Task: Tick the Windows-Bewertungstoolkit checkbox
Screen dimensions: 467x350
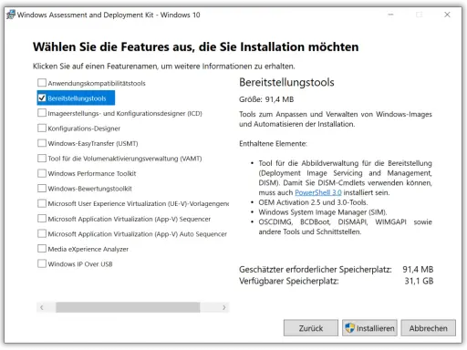Action: click(42, 188)
